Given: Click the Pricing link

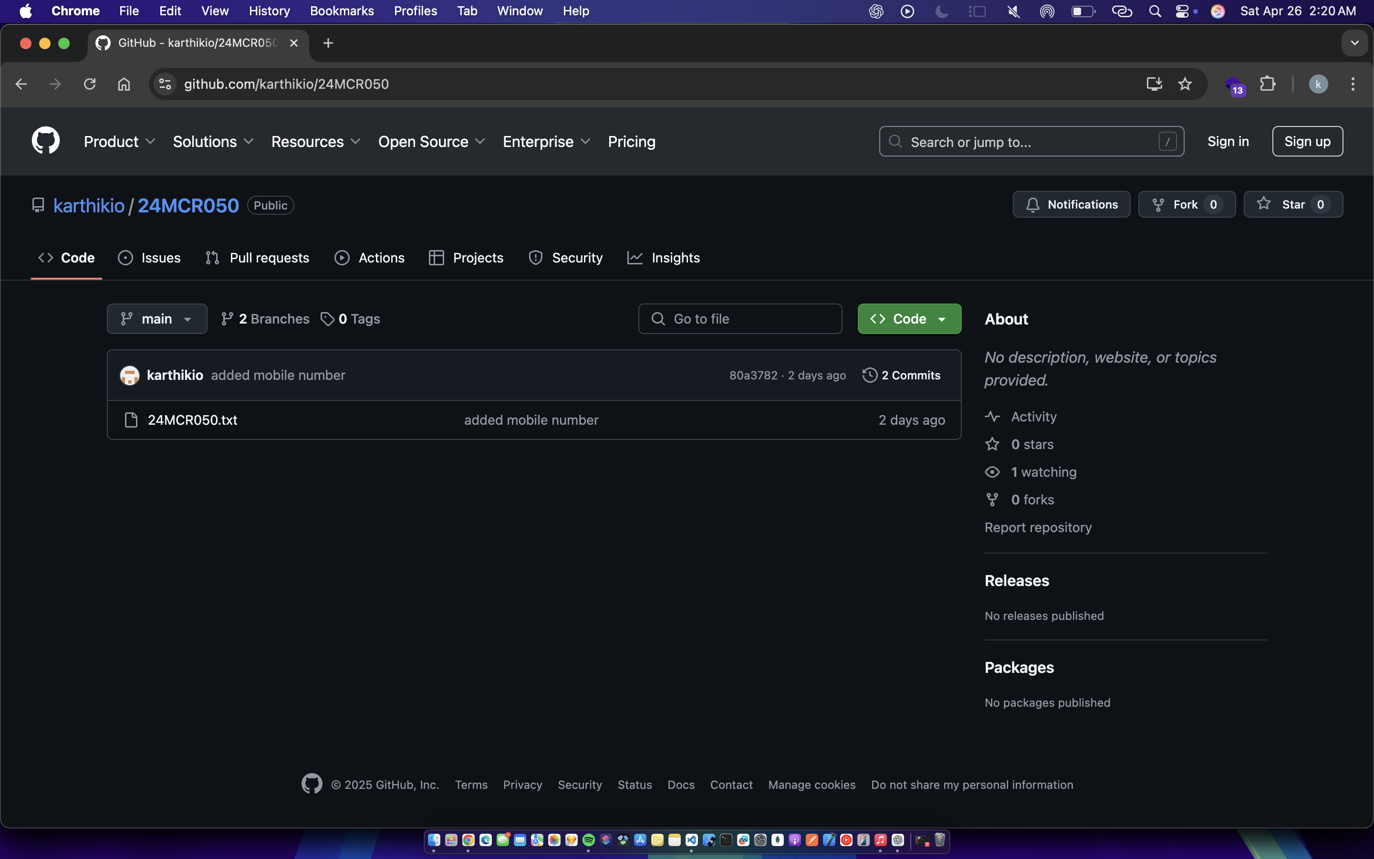Looking at the screenshot, I should [x=631, y=141].
